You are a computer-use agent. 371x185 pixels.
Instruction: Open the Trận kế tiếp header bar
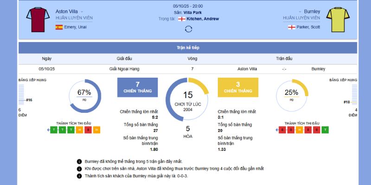click(188, 48)
